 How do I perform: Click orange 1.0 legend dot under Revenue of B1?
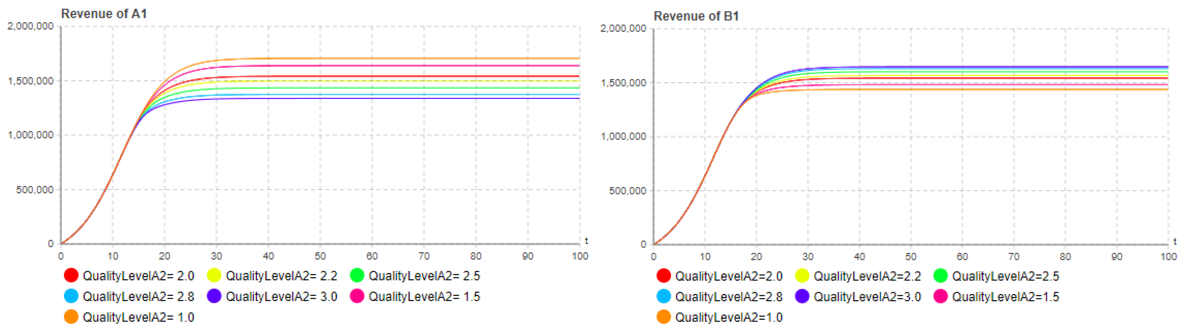coord(664,317)
